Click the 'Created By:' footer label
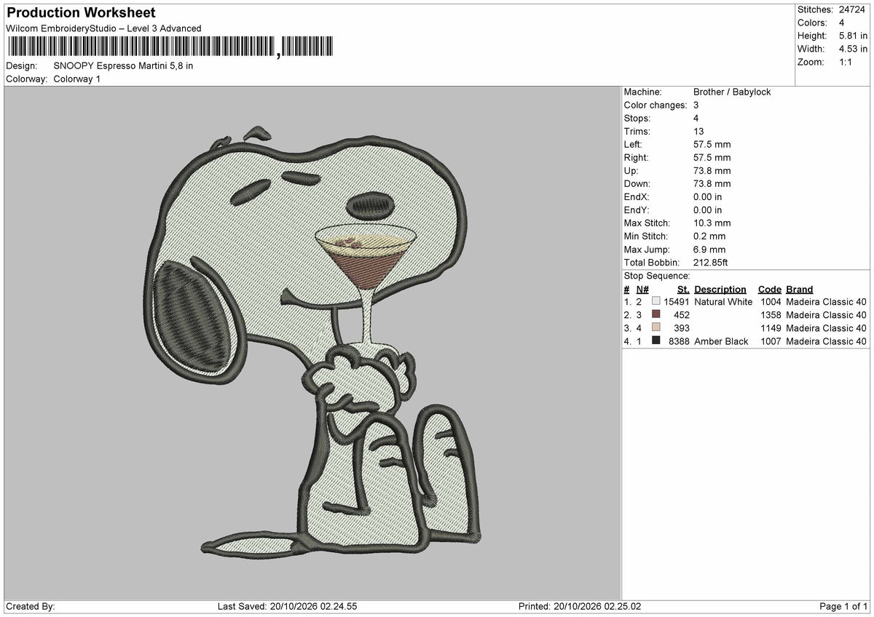This screenshot has height=617, width=874. (x=30, y=606)
